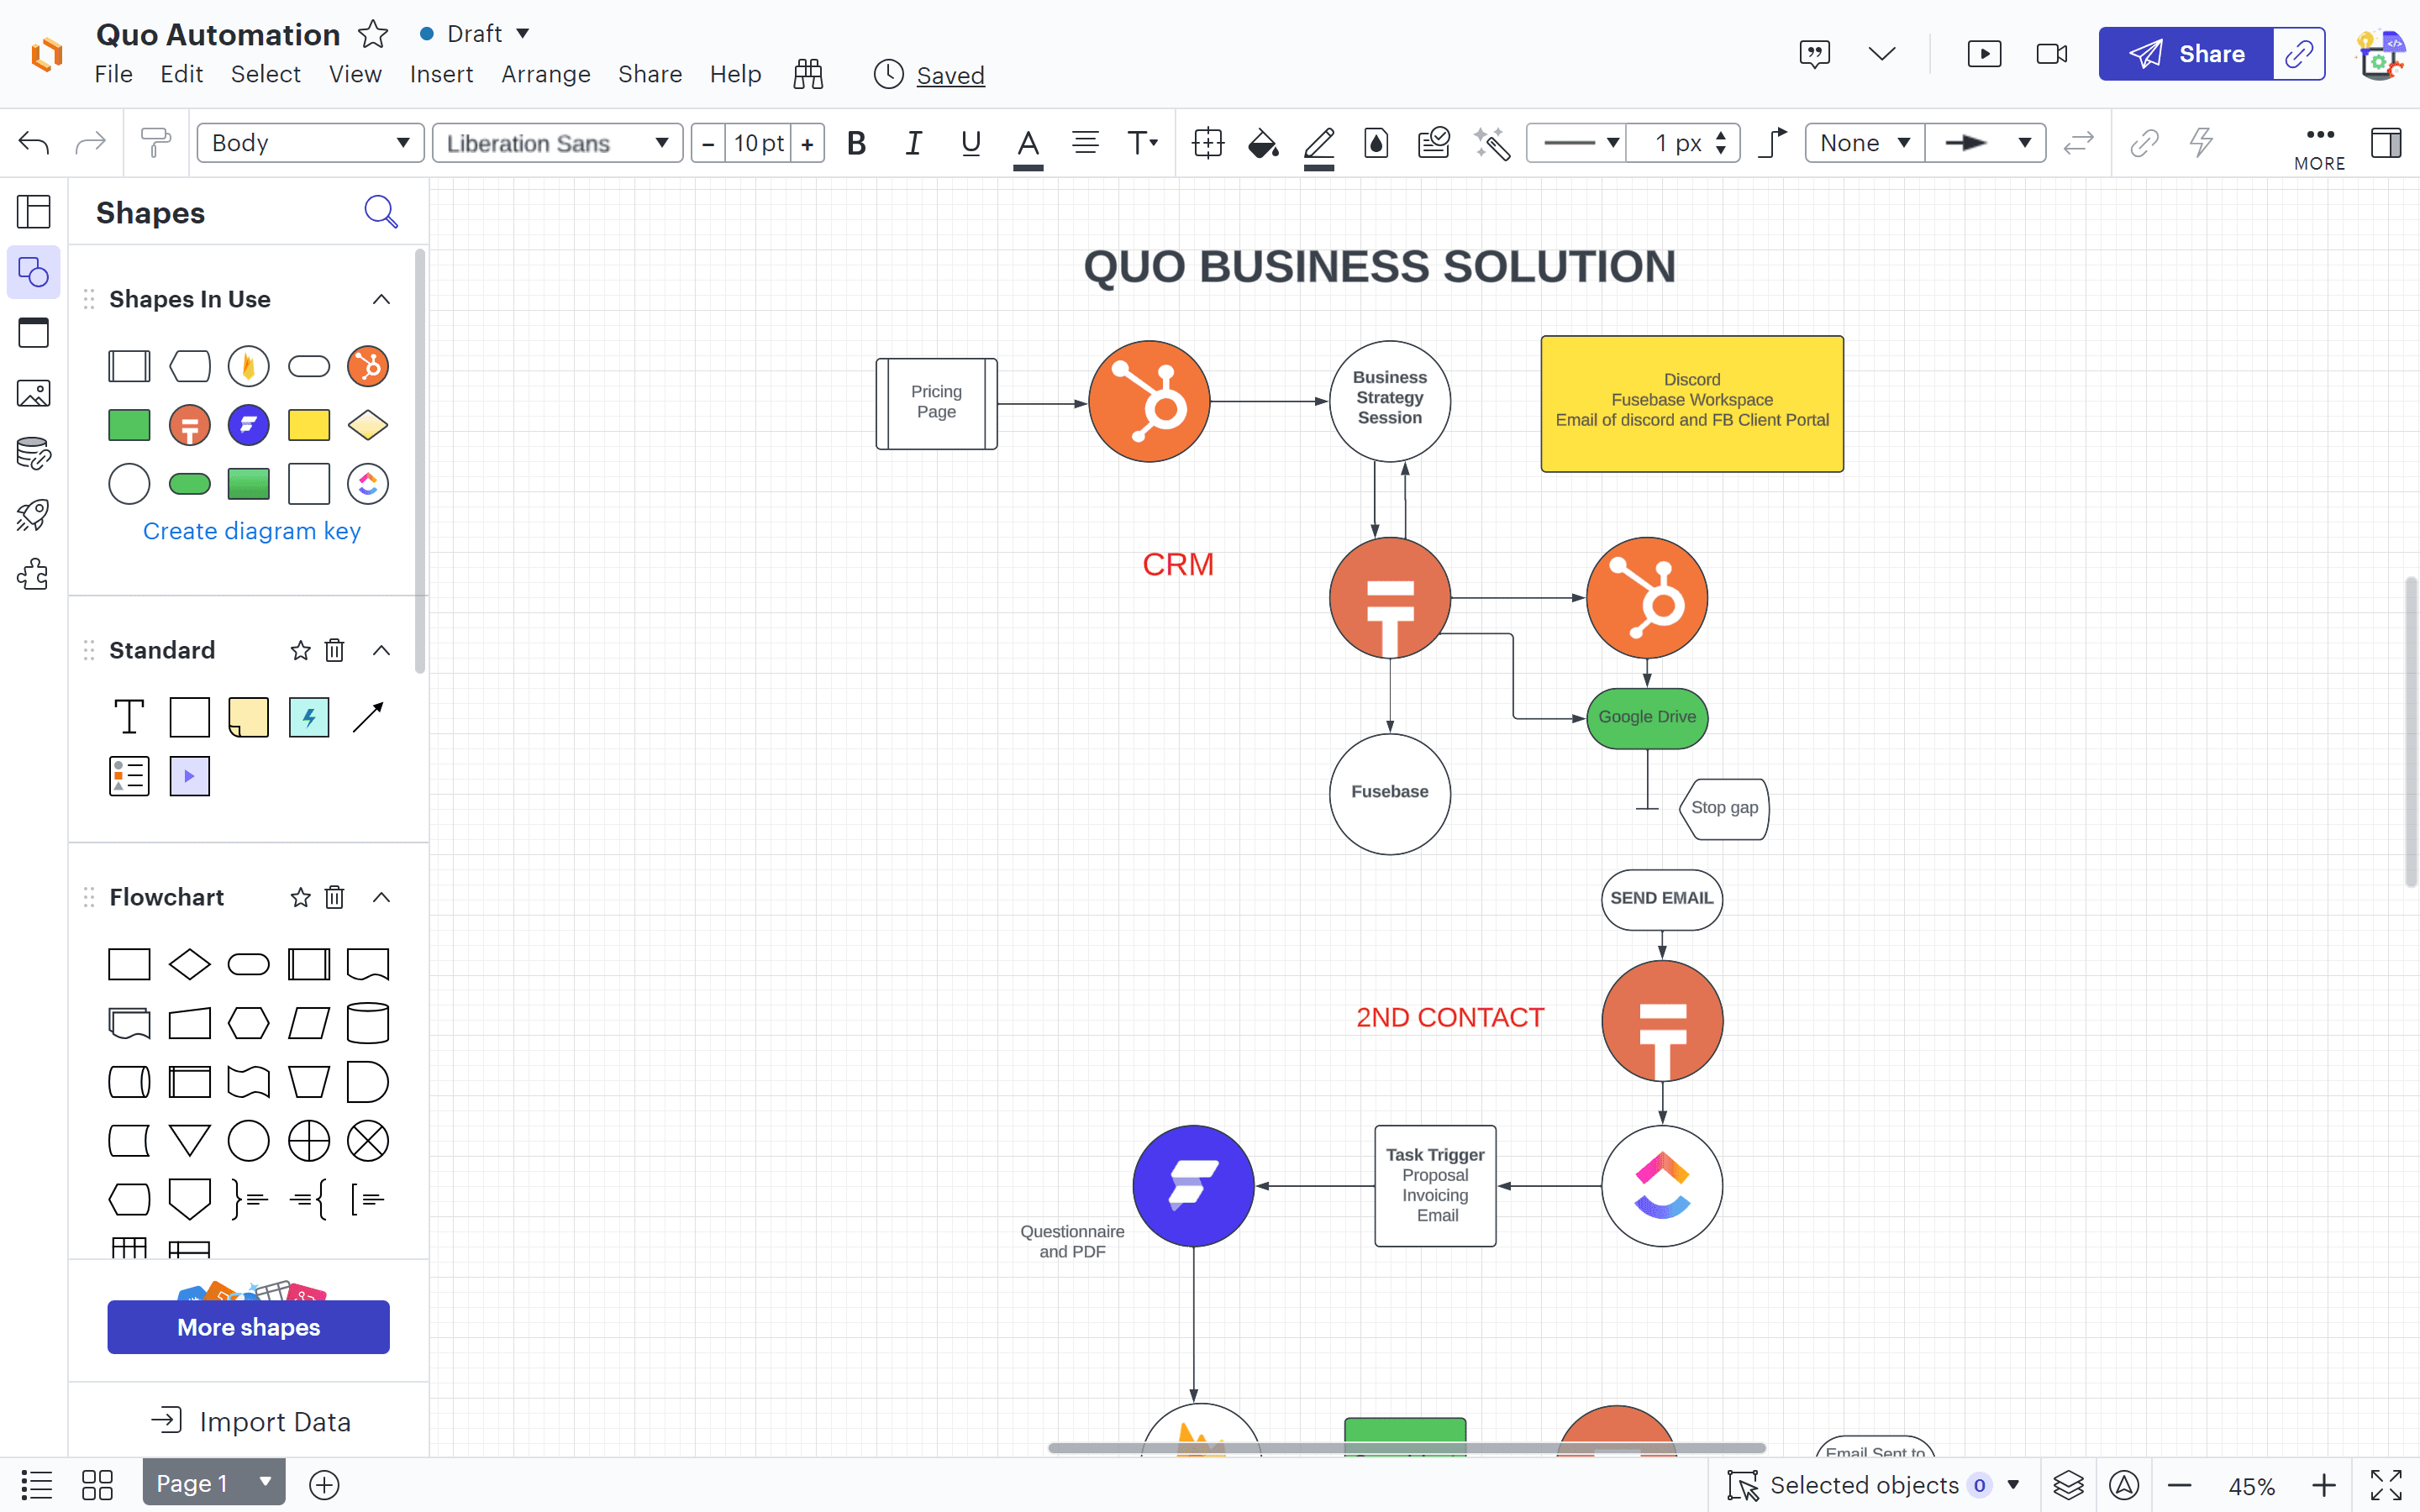
Task: Click the Redo arrow icon
Action: tap(91, 143)
